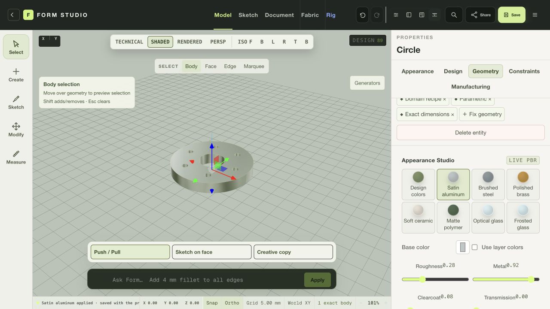Open the hamburger menu

(535, 15)
